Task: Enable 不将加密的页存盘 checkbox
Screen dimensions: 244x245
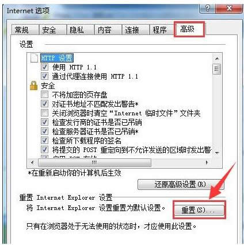Action: [44, 95]
